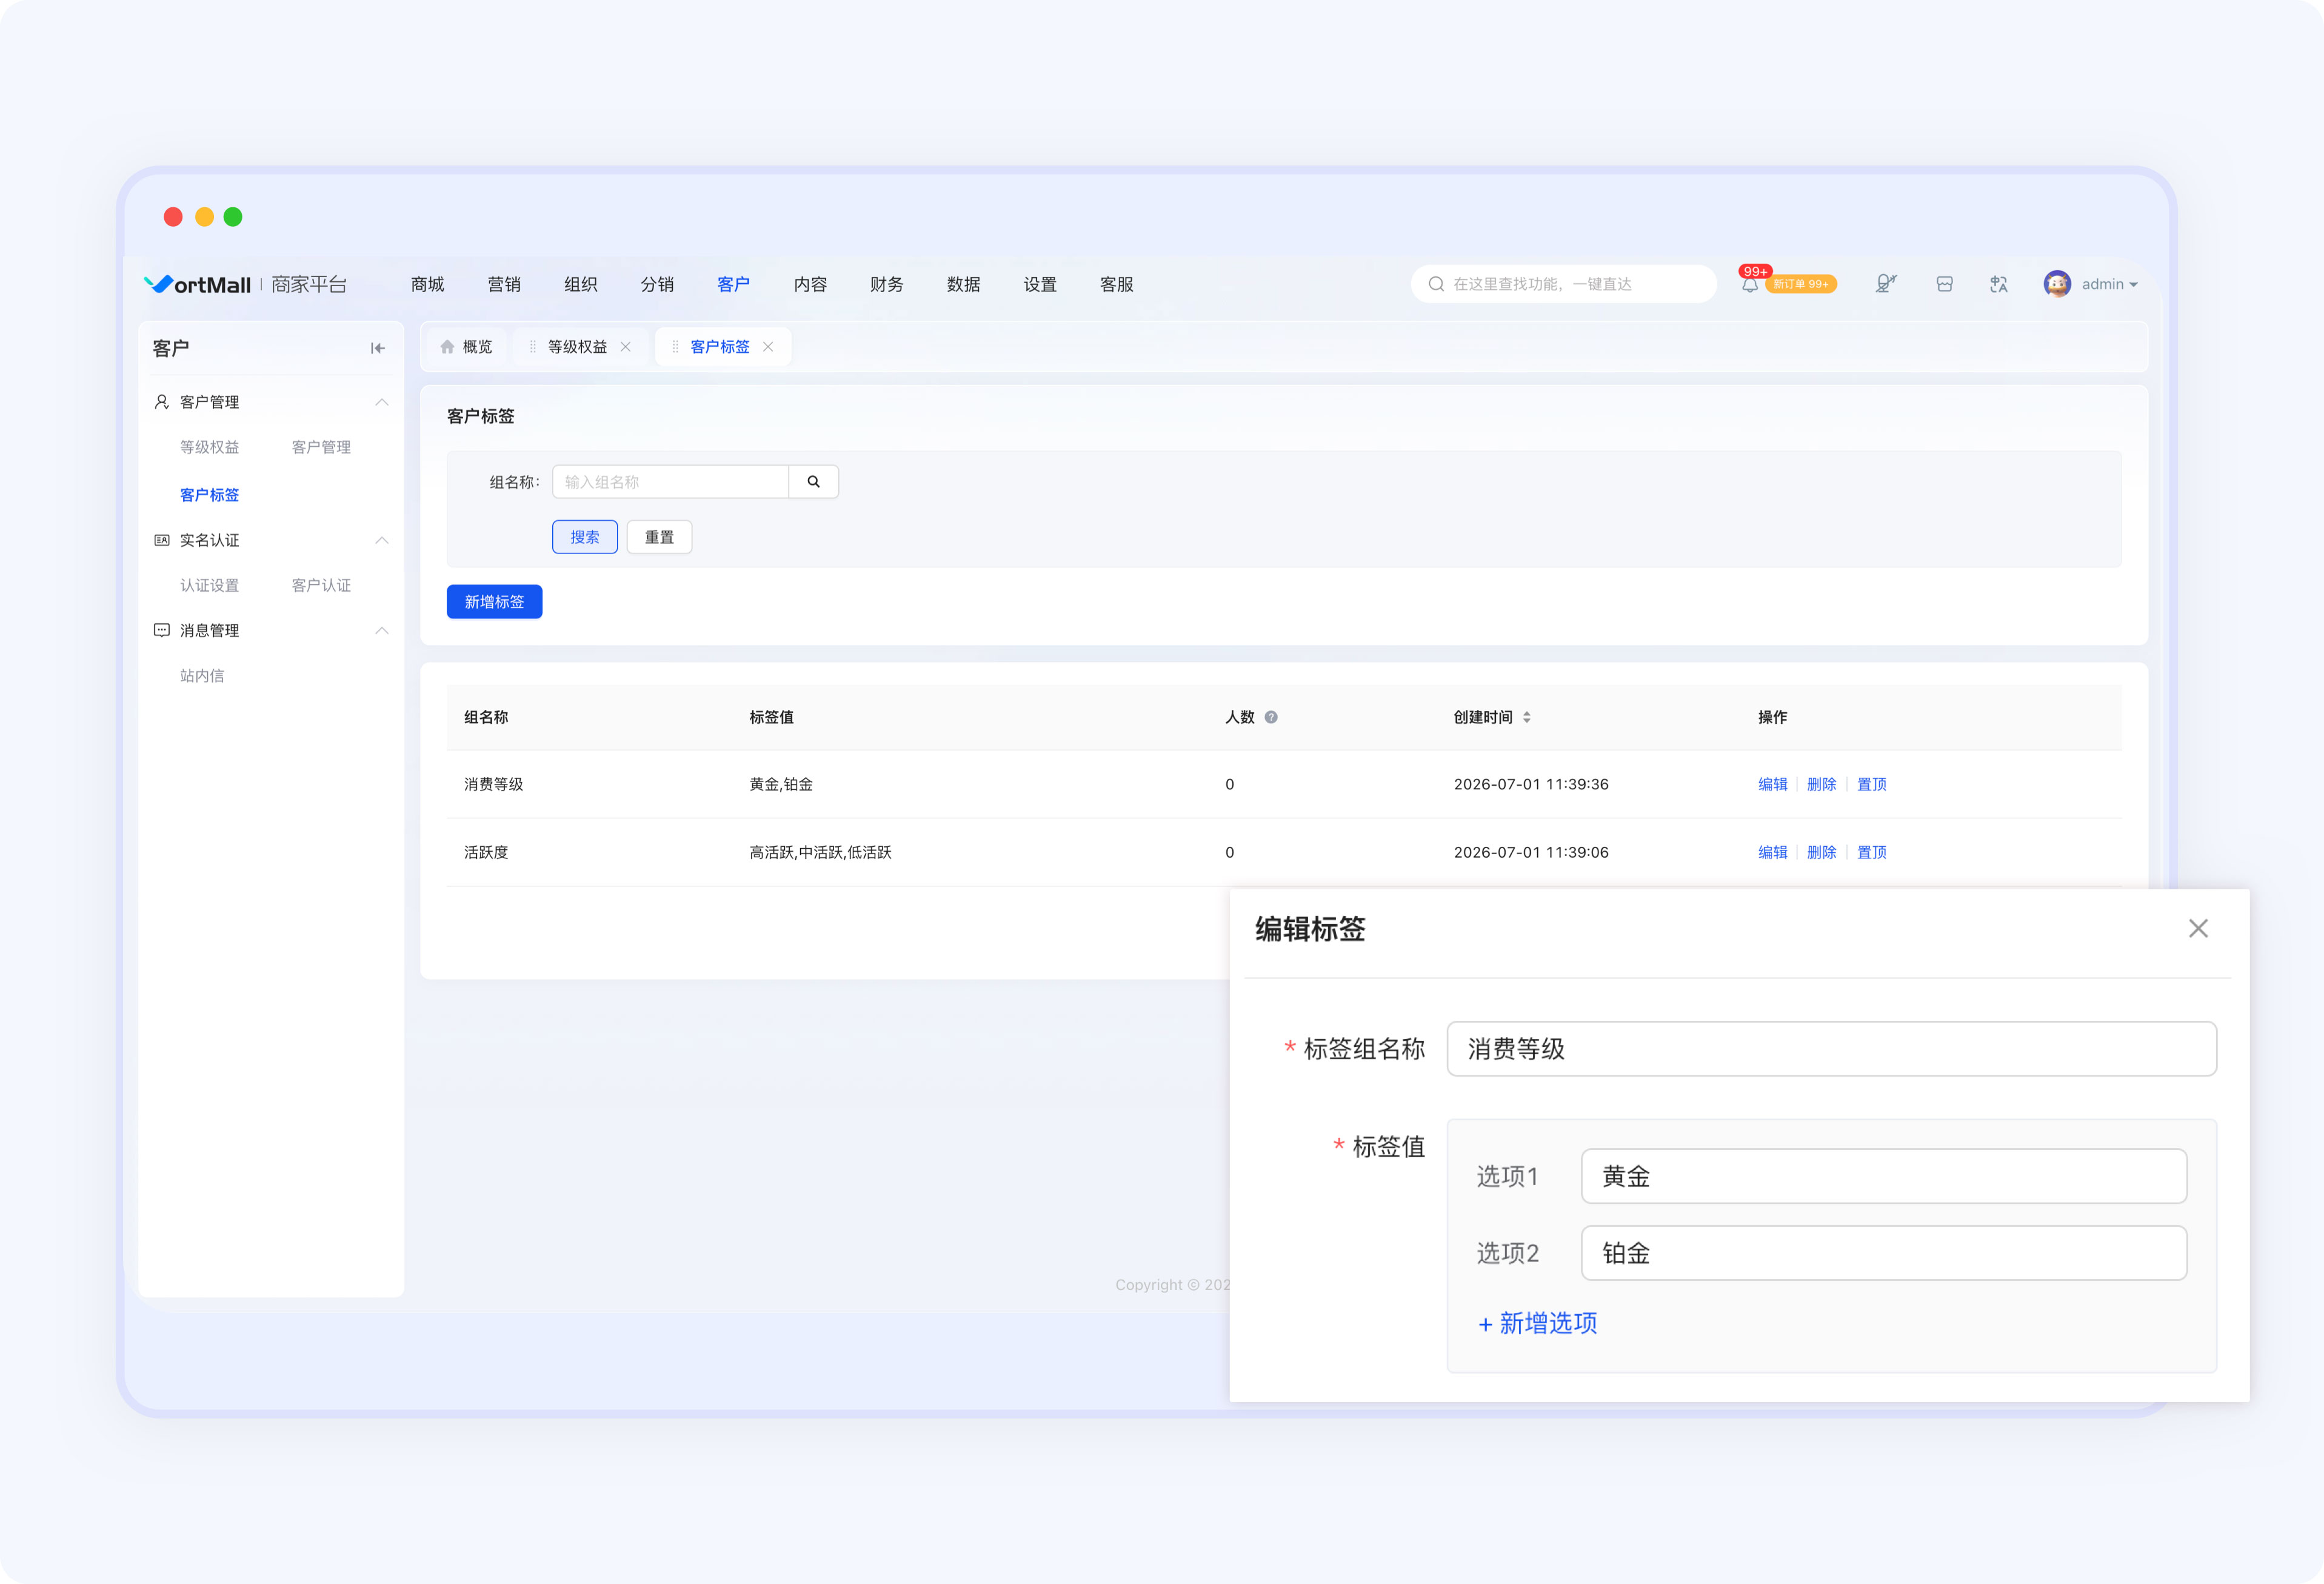This screenshot has width=2324, height=1584.
Task: Click the magnifier icon beside 组名称 input
Action: point(813,482)
